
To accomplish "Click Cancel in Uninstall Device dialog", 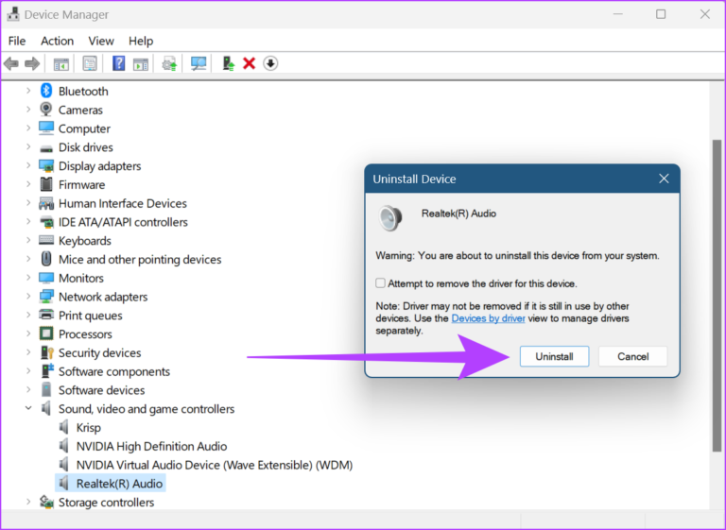I will [633, 356].
